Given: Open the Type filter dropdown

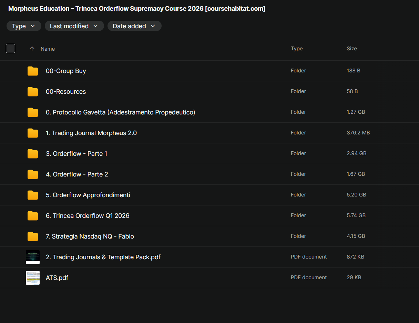Looking at the screenshot, I should click(24, 26).
